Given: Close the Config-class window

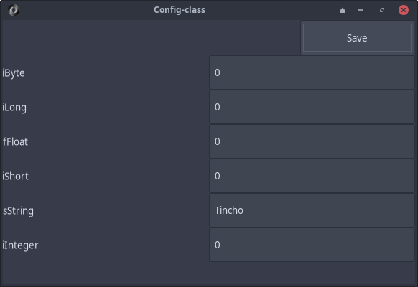Looking at the screenshot, I should 404,10.
